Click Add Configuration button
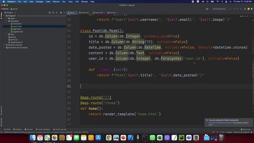Image resolution: width=254 pixels, height=143 pixels. pos(219,9)
